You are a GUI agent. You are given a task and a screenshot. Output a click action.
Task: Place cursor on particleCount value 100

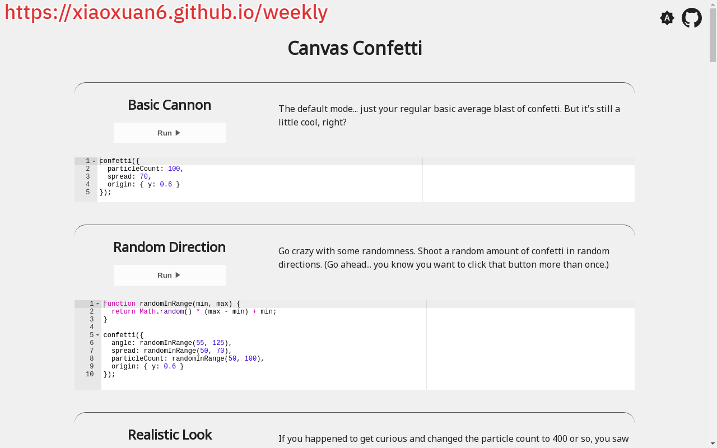174,169
